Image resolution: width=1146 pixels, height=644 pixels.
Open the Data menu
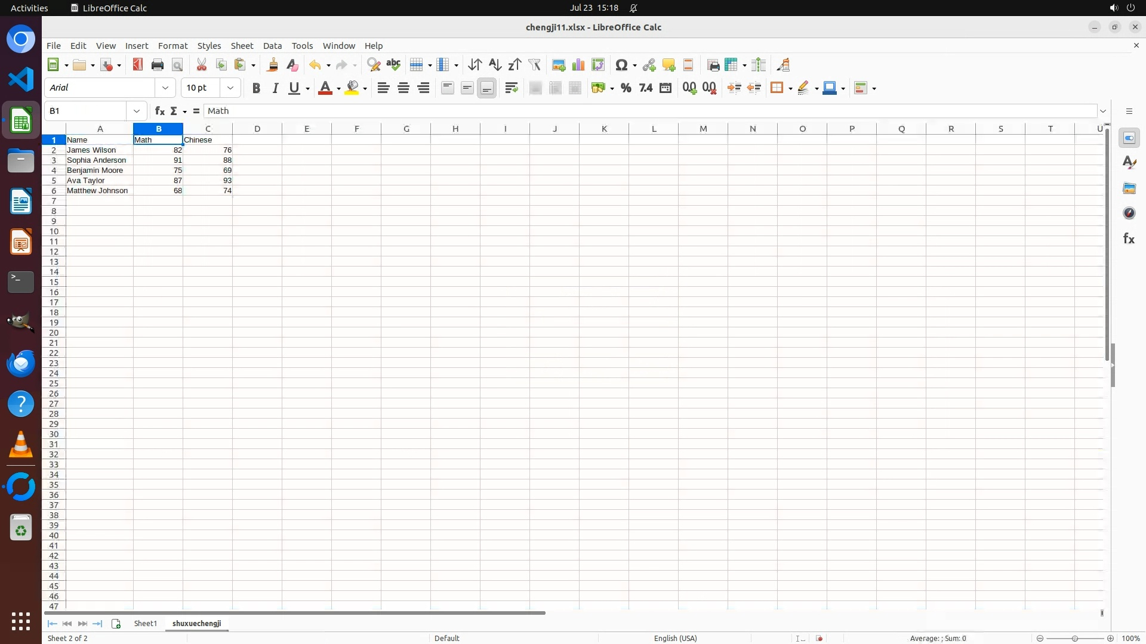pos(272,46)
